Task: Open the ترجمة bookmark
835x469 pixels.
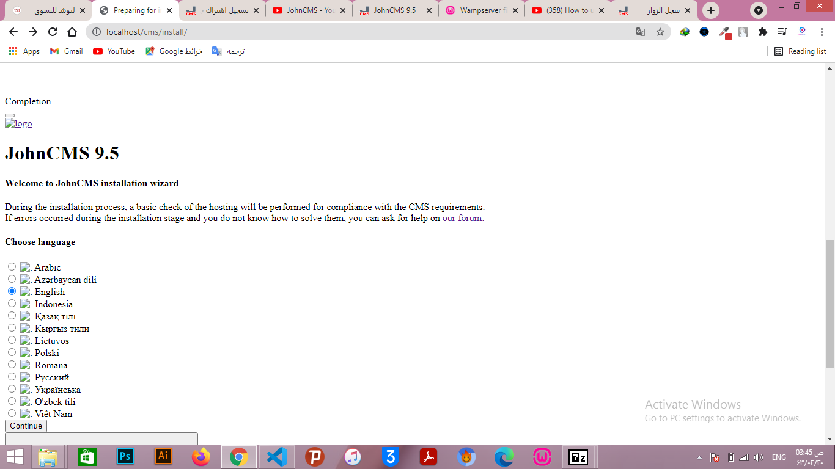Action: tap(228, 51)
